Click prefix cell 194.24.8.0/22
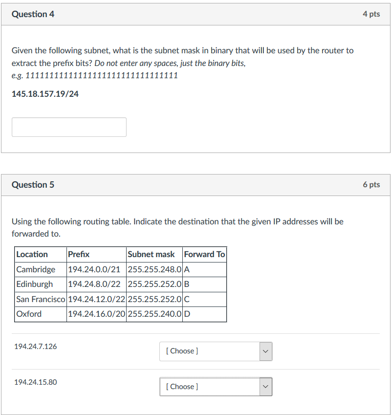 (97, 284)
